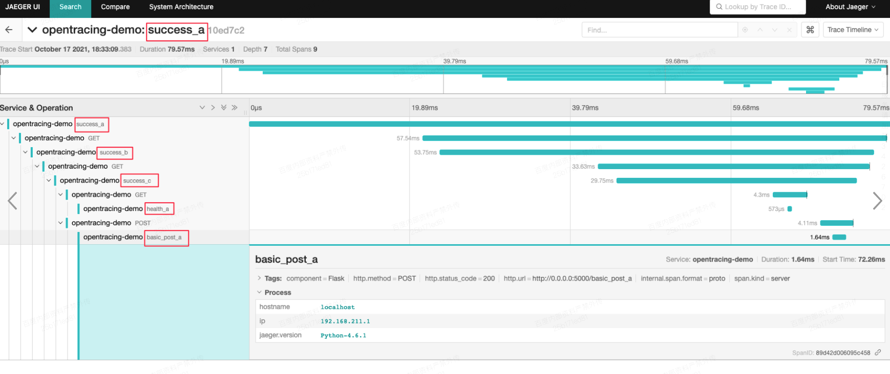The width and height of the screenshot is (890, 374).
Task: Click the 57.54ms span bar
Action: [654, 138]
